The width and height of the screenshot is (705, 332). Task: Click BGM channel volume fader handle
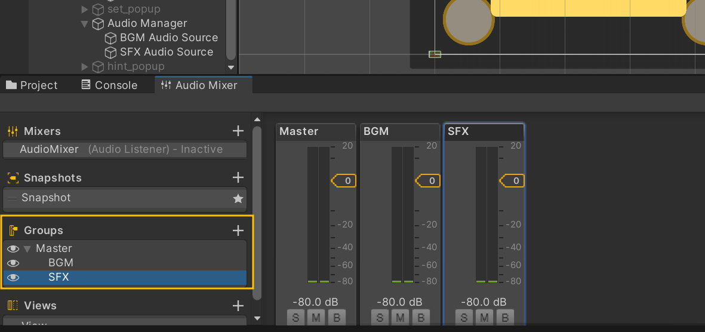427,181
